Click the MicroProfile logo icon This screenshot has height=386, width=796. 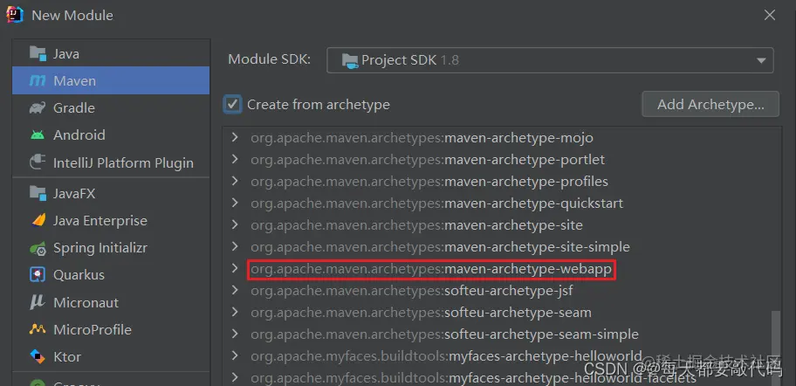38,329
